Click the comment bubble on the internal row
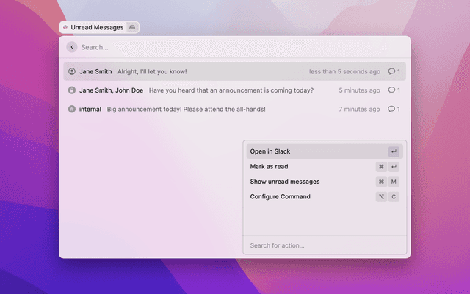 tap(392, 109)
